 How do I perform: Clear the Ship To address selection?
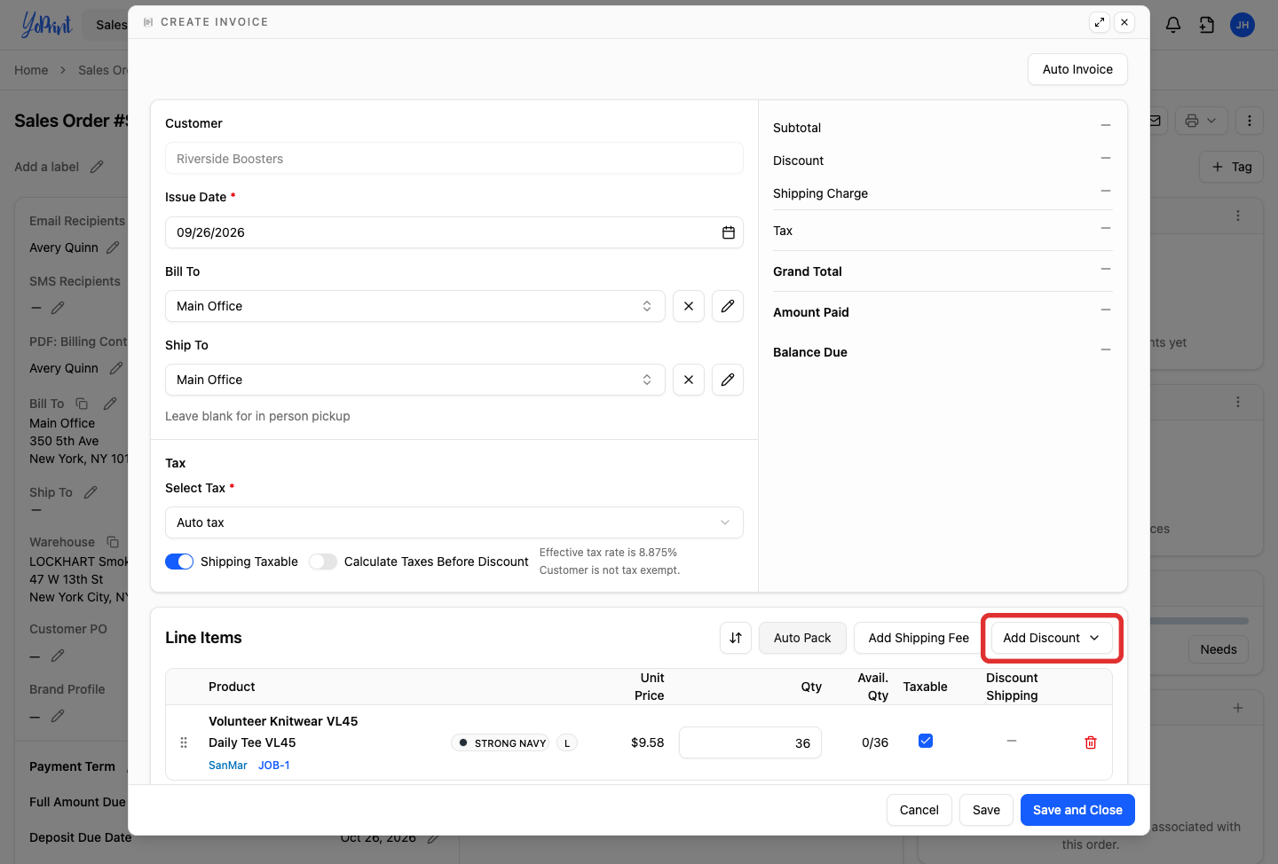(x=689, y=380)
